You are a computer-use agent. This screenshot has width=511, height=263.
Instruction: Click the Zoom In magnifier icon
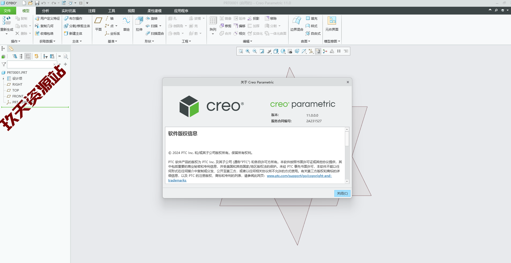point(248,51)
